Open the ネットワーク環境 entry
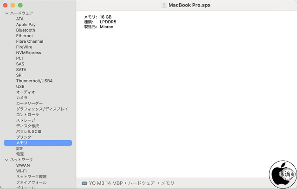 (x=31, y=176)
